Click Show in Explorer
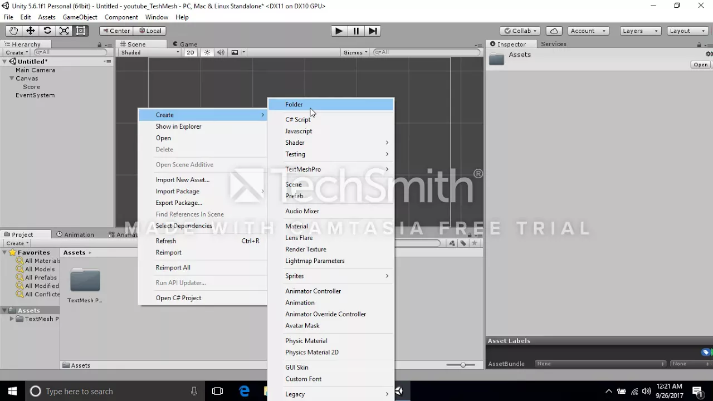713x401 pixels. pyautogui.click(x=203, y=126)
